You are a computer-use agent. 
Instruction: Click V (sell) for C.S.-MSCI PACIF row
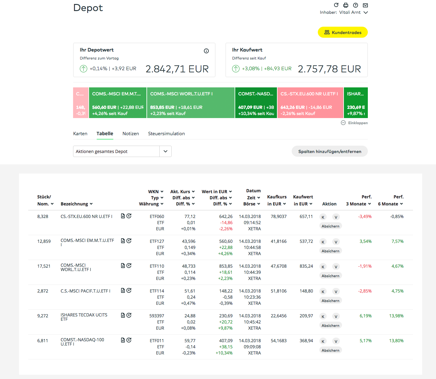tap(336, 292)
